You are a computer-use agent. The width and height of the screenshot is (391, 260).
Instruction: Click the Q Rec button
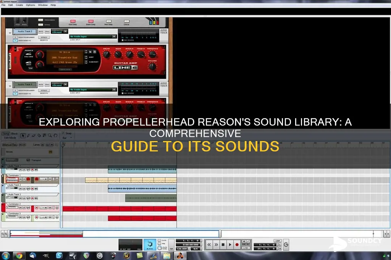[246, 248]
